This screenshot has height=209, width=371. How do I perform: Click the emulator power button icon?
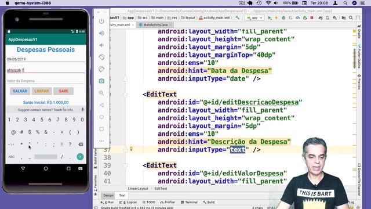[x=101, y=21]
